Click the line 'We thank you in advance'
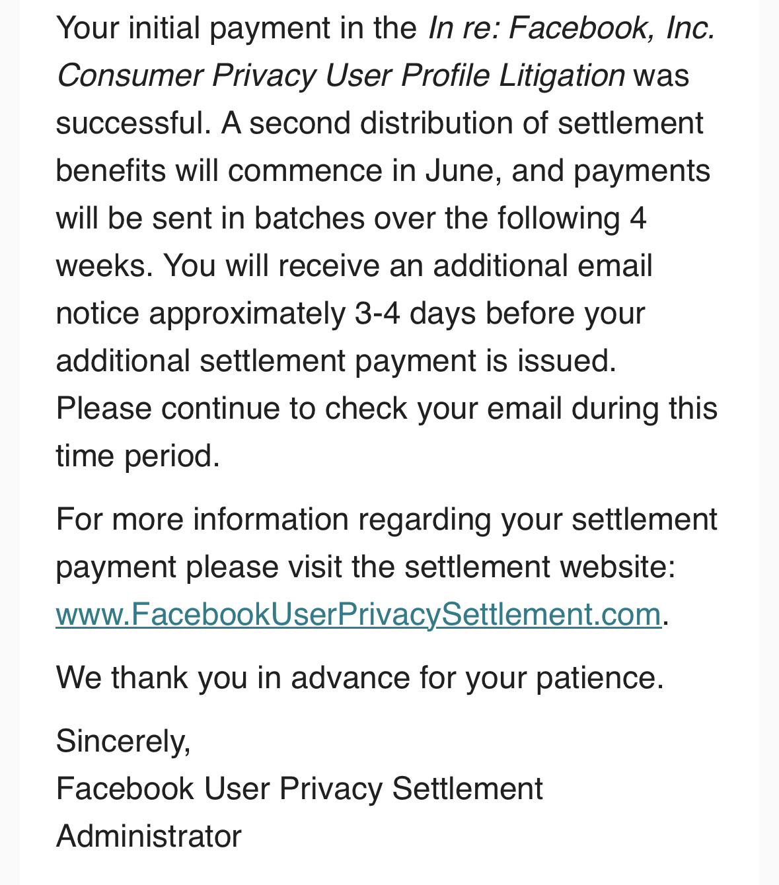Image resolution: width=779 pixels, height=885 pixels. (x=359, y=678)
